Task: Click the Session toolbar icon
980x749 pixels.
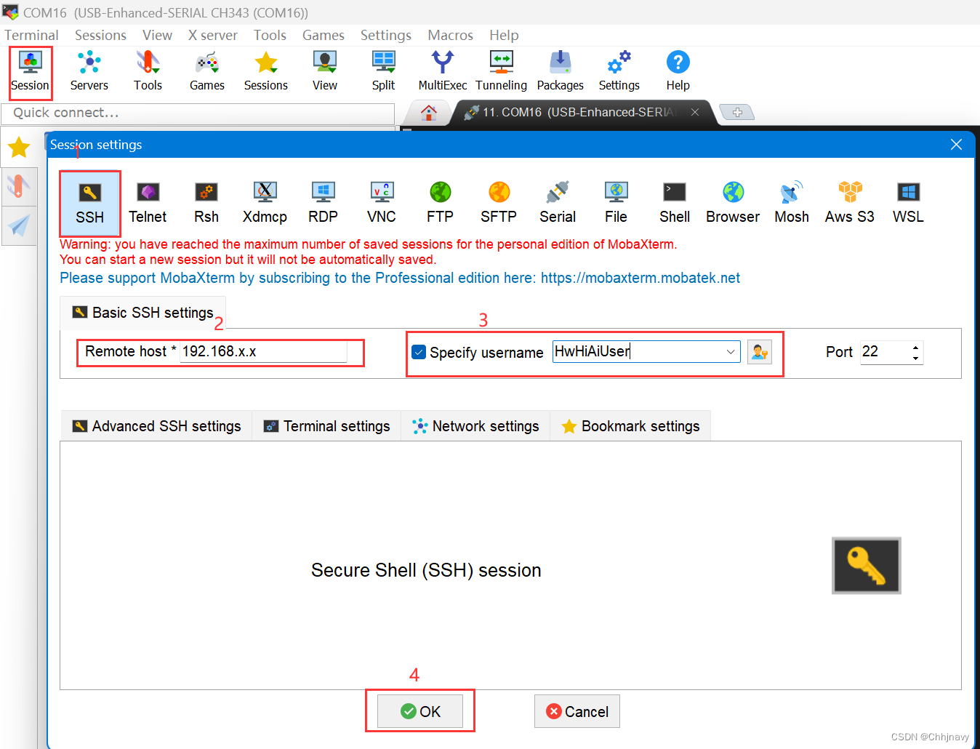Action: click(x=30, y=72)
